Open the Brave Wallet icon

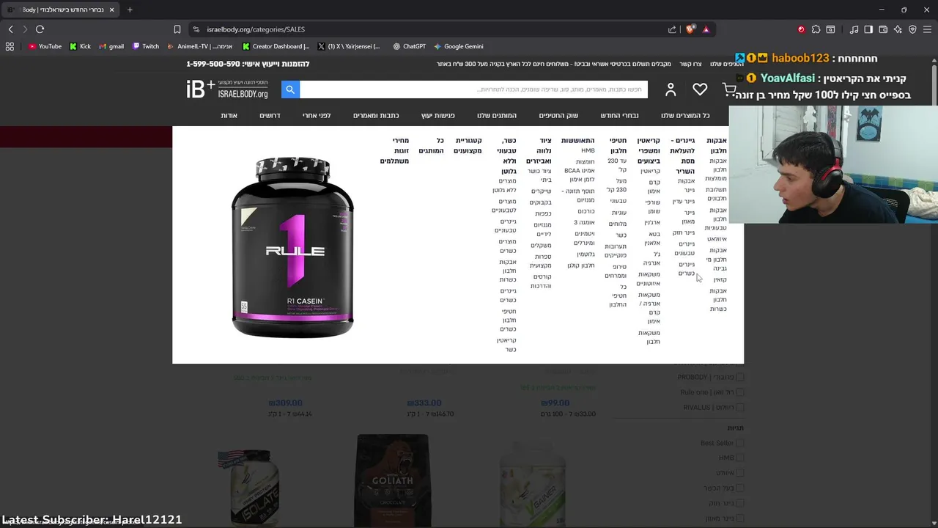pyautogui.click(x=883, y=29)
